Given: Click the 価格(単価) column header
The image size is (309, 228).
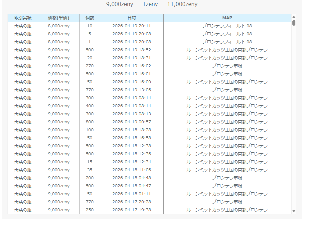Looking at the screenshot, I should click(59, 18).
